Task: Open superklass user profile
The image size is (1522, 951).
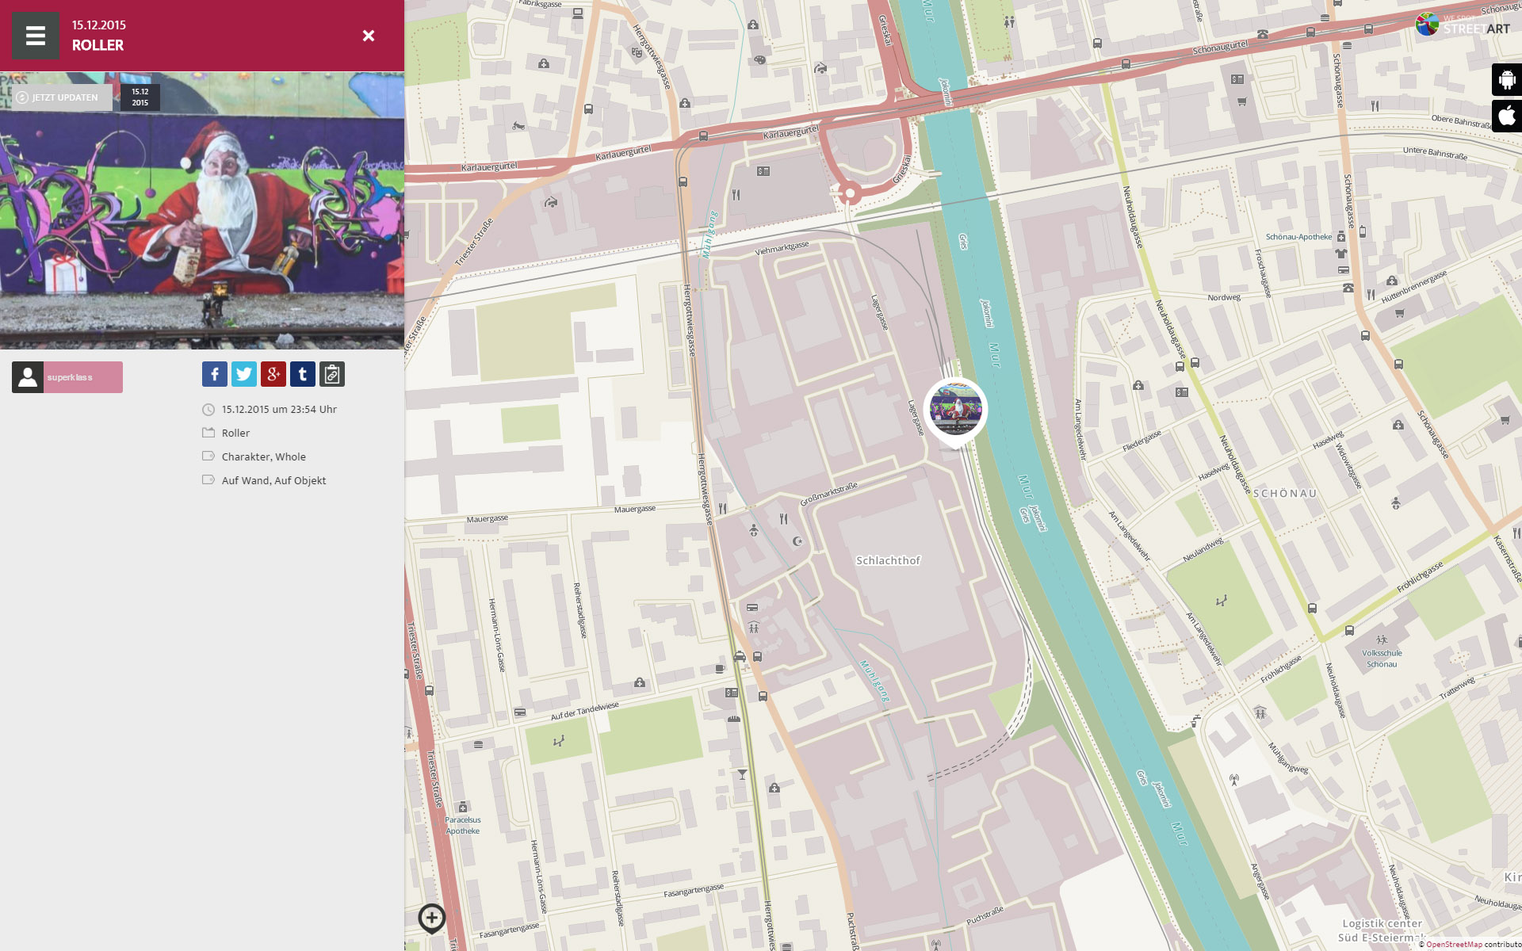Action: point(67,377)
